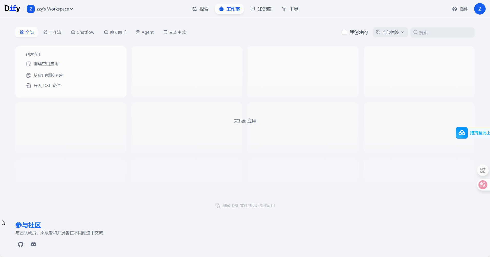Image resolution: width=490 pixels, height=257 pixels.
Task: Open the 插件 plugins page
Action: pos(460,9)
